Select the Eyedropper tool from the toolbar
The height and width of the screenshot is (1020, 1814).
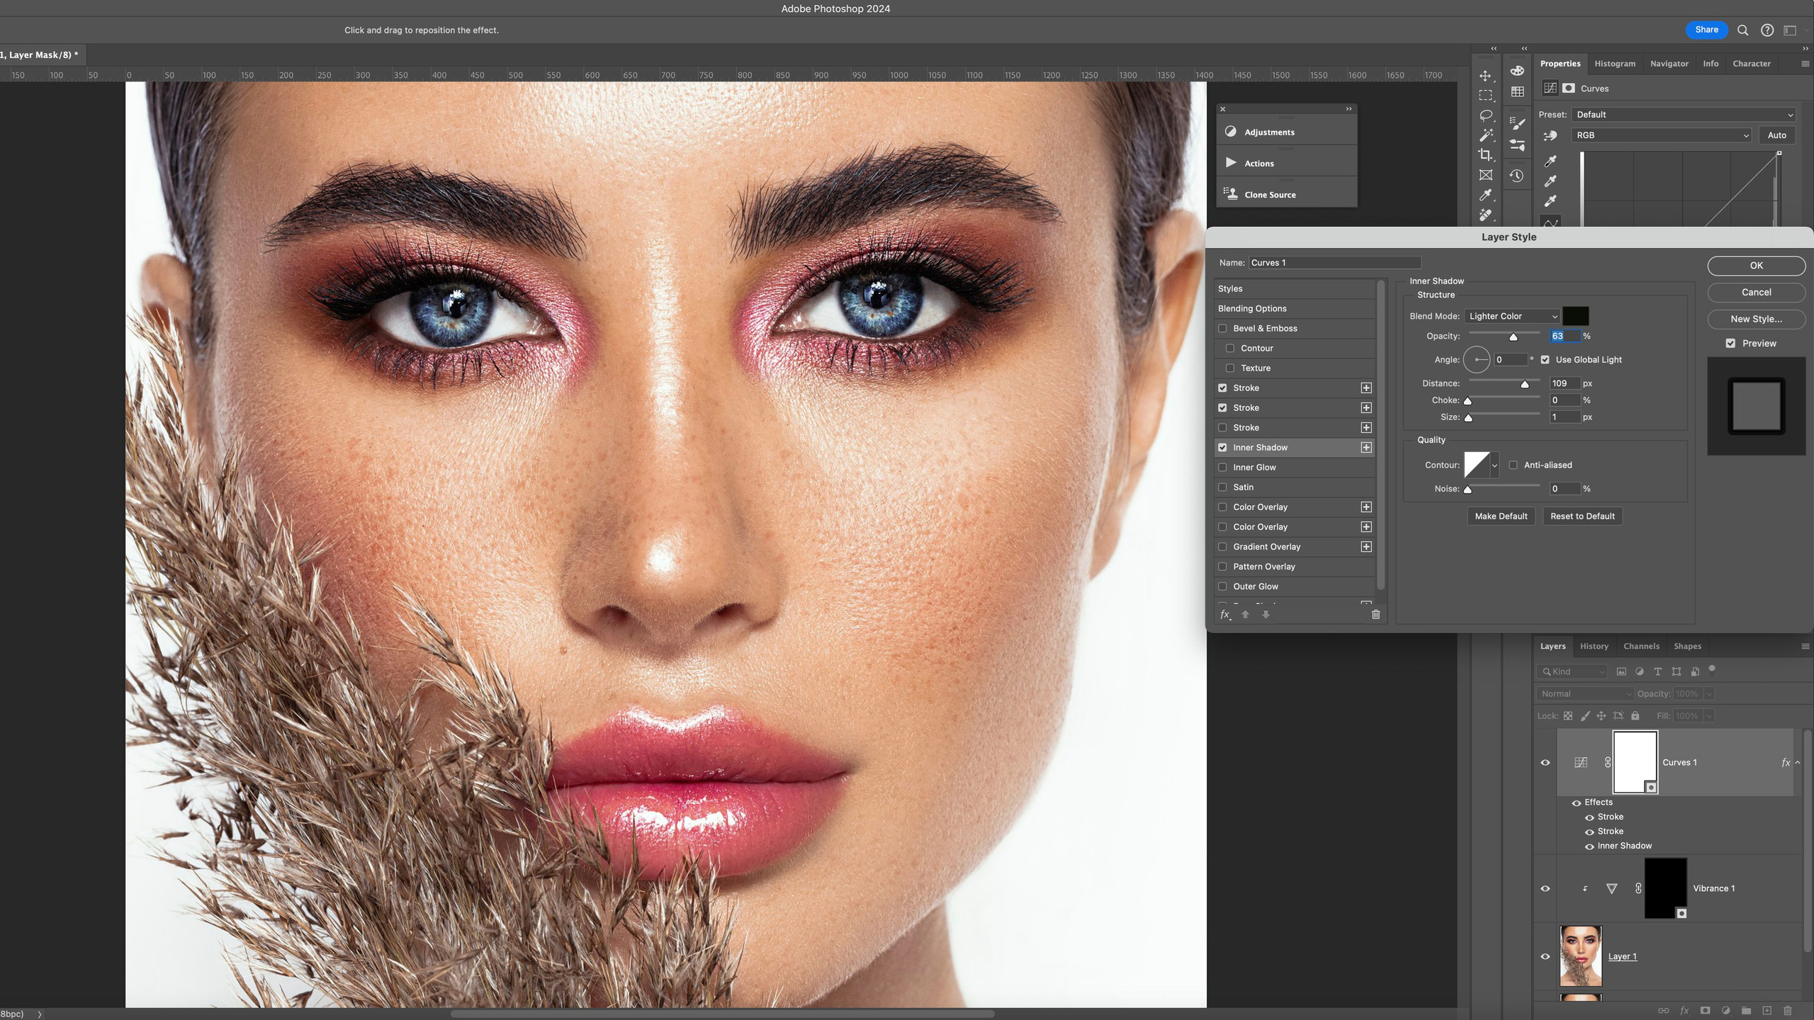[x=1485, y=195]
